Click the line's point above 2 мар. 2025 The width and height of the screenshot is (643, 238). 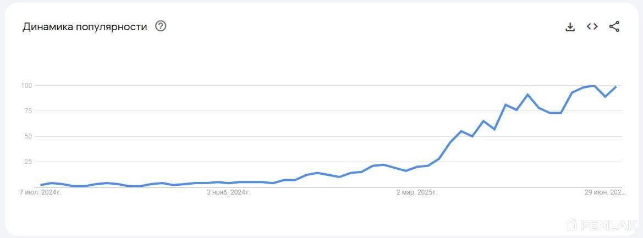pos(417,167)
